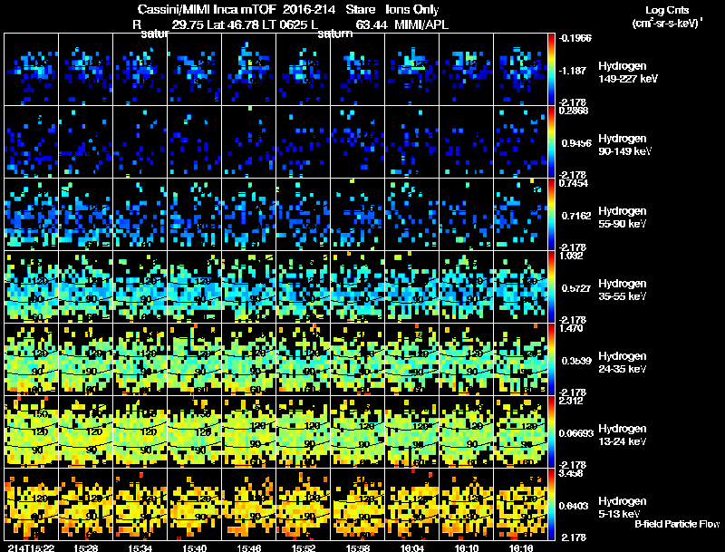The height and width of the screenshot is (552, 725).
Task: Click the Hydrogen 35-55 keV panel at 15:46
Action: (248, 287)
